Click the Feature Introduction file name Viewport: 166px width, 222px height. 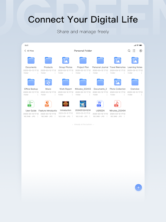pos(48,111)
